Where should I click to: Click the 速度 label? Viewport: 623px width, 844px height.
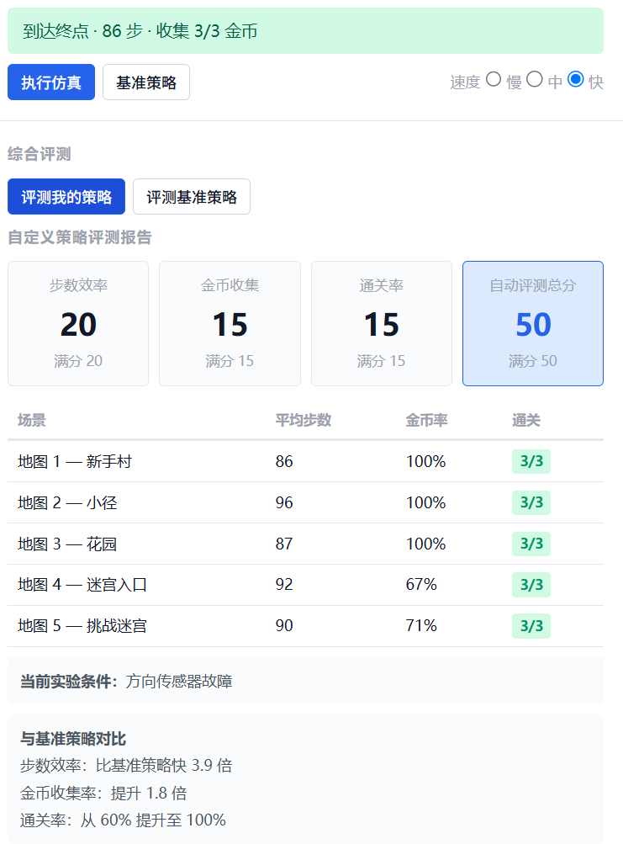click(x=465, y=82)
